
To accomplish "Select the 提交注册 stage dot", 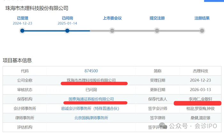I will [157, 31].
